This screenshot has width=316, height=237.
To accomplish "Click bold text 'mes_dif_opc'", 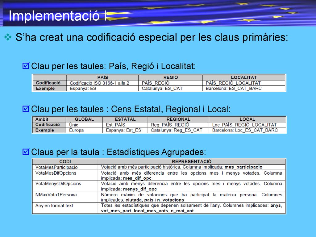I will click(x=137, y=178).
